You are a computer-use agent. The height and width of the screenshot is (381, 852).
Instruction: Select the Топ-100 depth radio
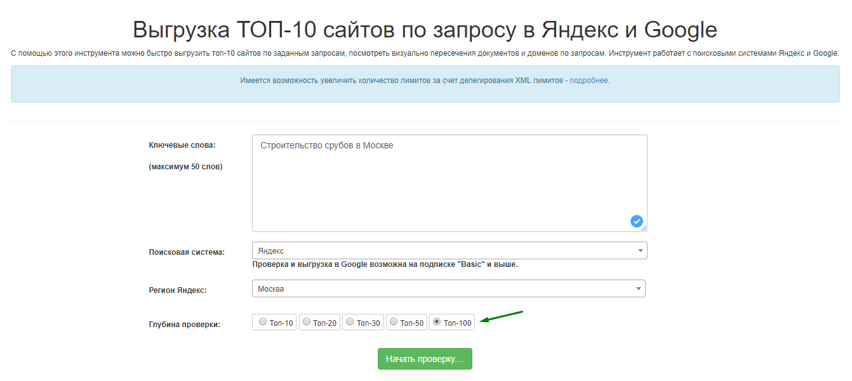pos(452,323)
